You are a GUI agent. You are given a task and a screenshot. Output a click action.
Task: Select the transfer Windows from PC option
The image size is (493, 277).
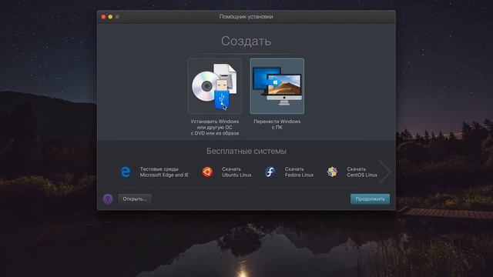(277, 85)
